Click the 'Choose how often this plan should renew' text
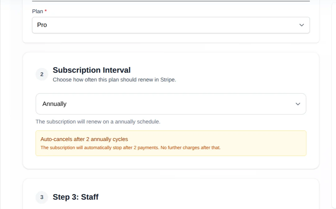This screenshot has height=209, width=336. [x=114, y=80]
